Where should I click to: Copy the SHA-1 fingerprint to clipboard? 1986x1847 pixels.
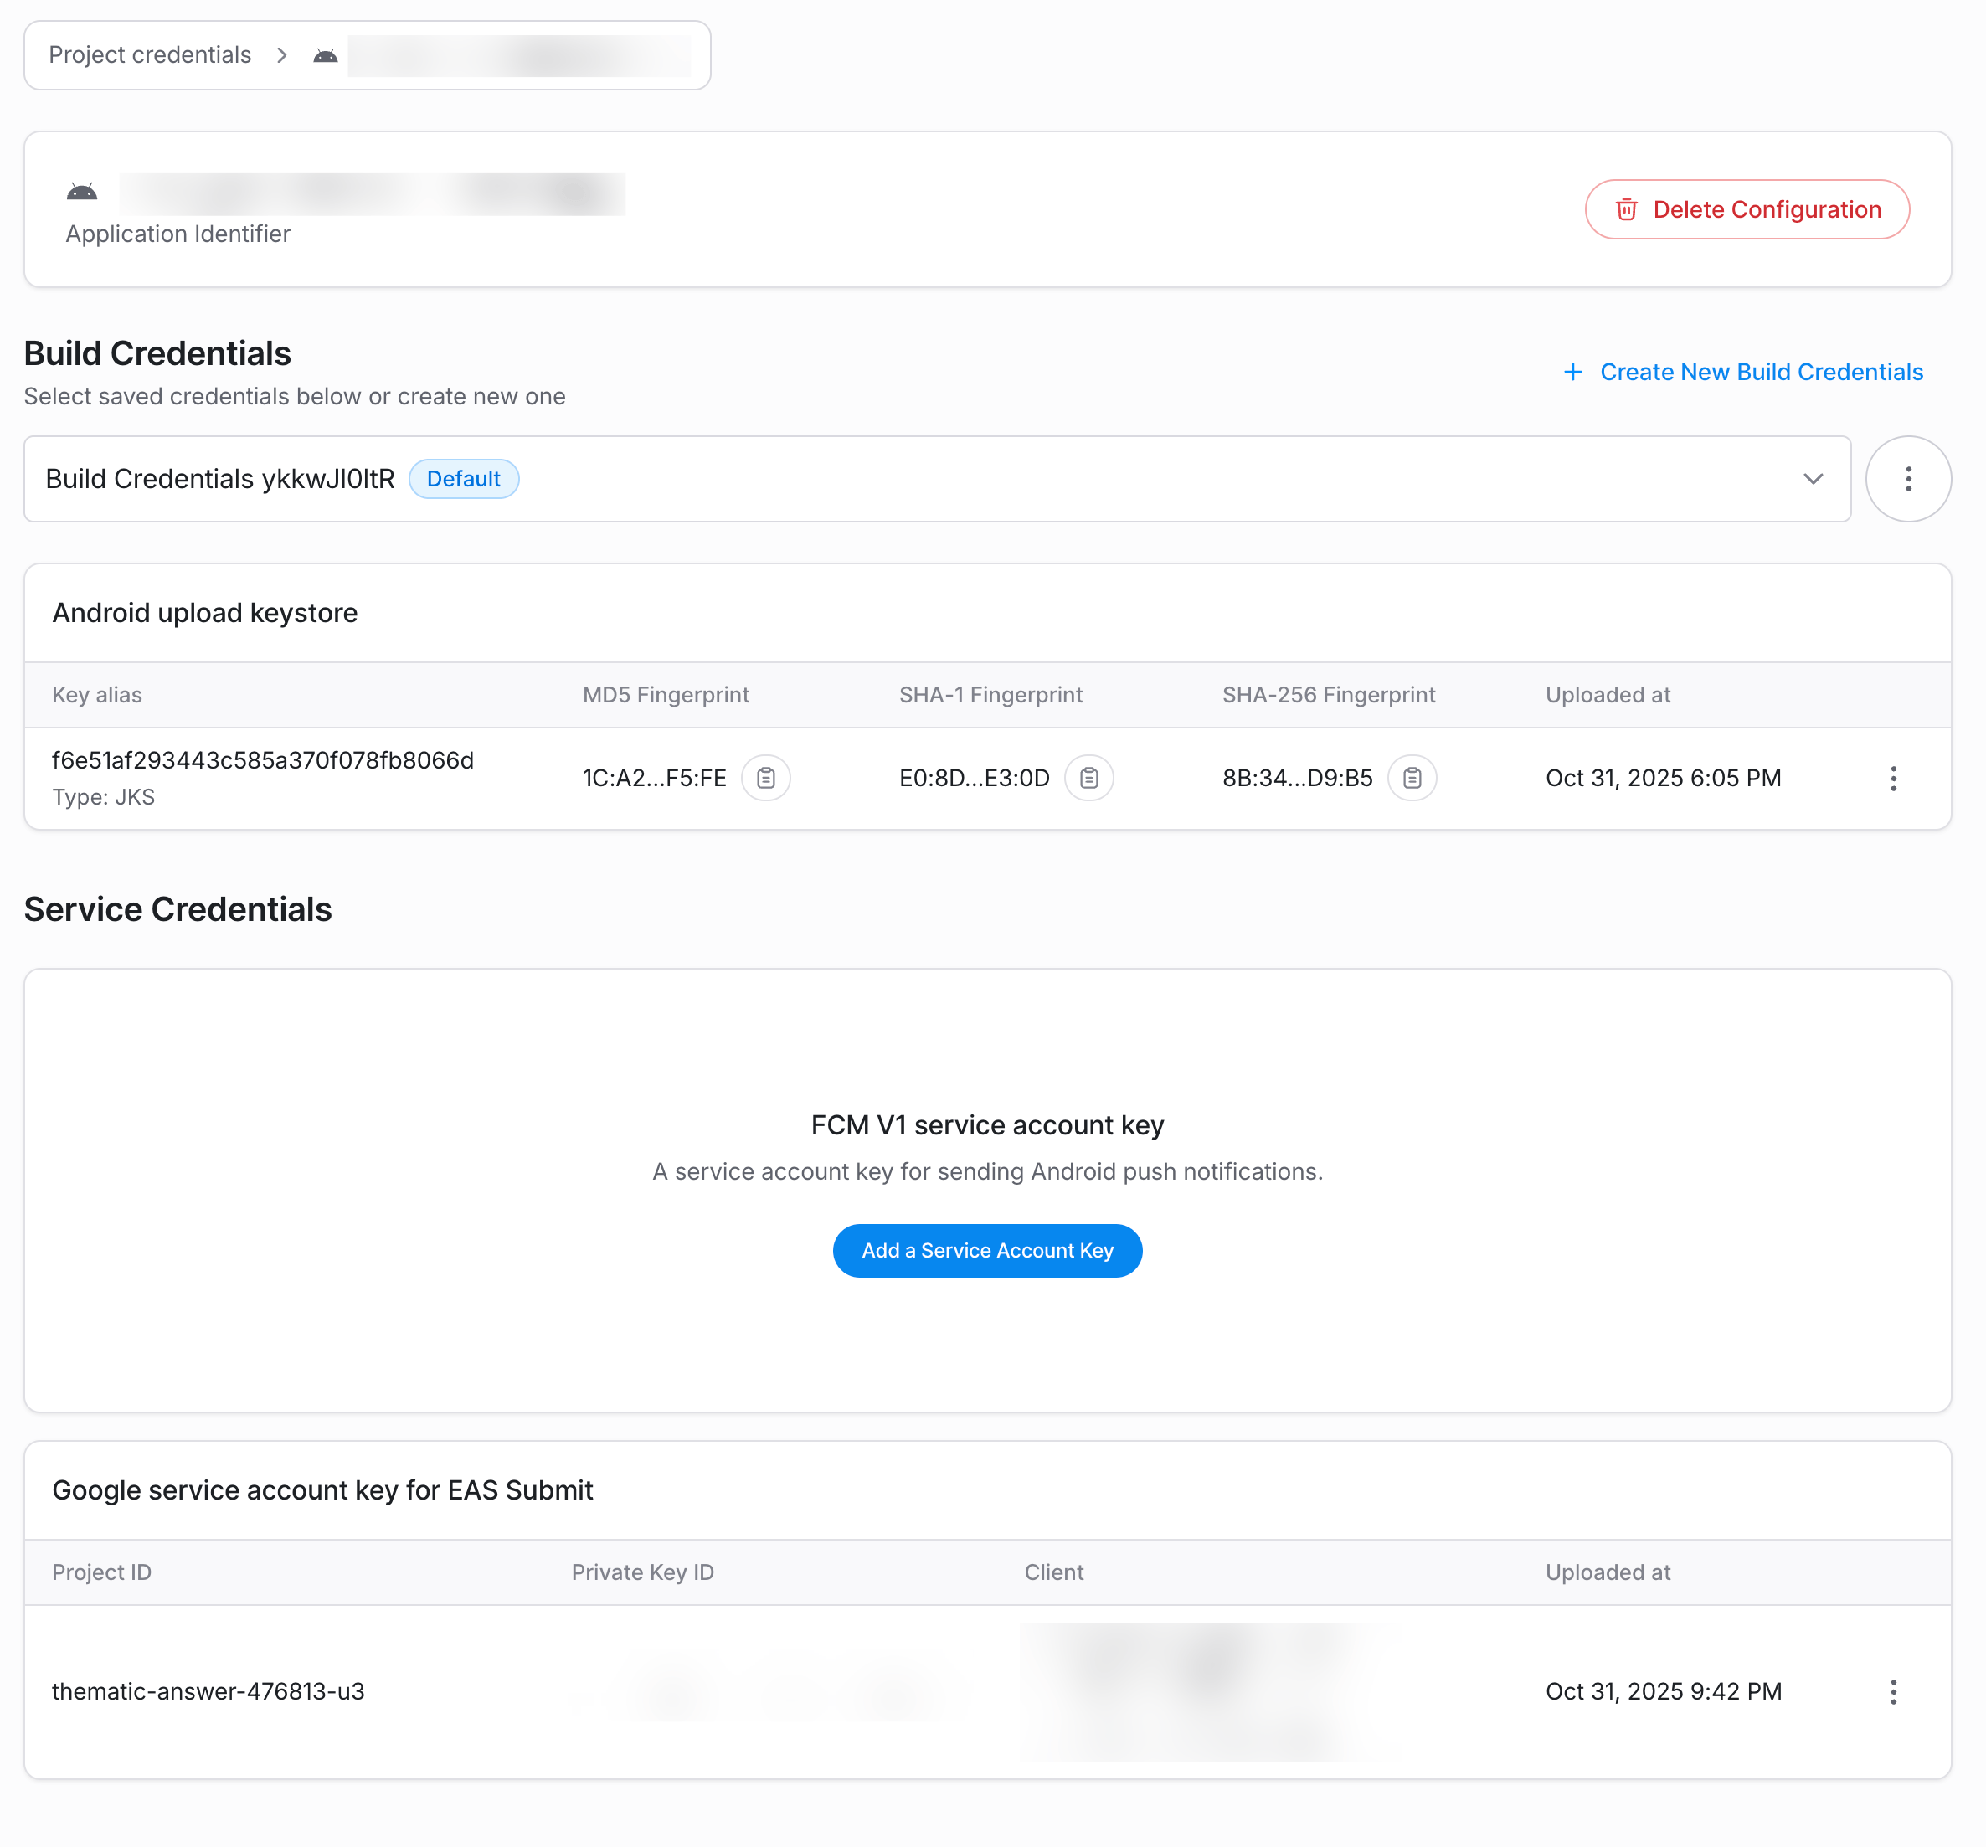1089,777
